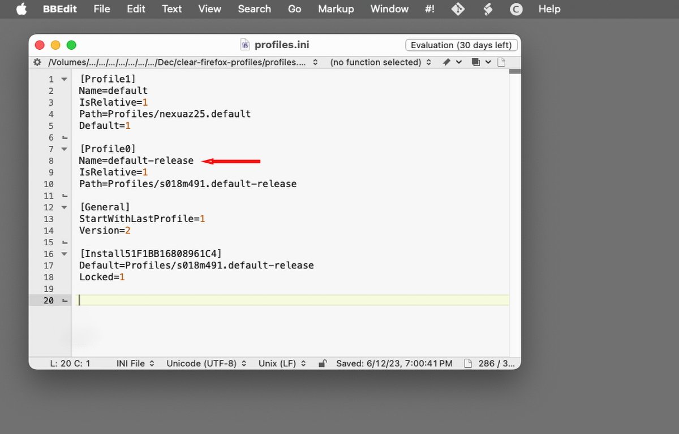Open the Unix (LF) line endings dropdown
679x434 pixels.
[x=282, y=364]
